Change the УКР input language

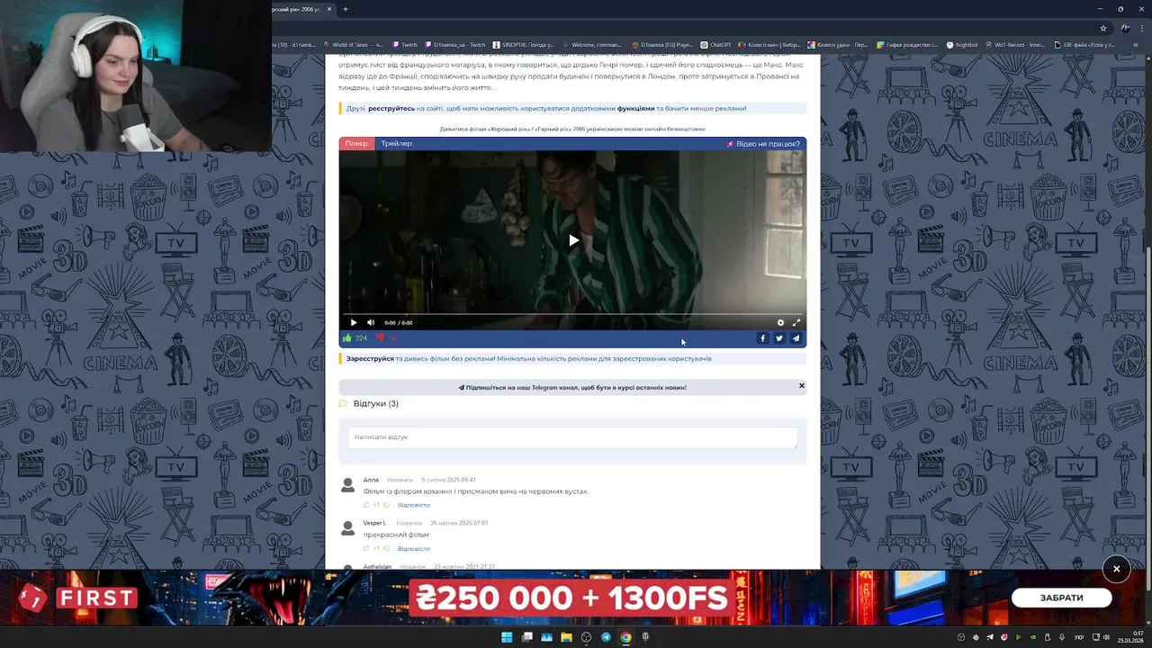(1079, 637)
